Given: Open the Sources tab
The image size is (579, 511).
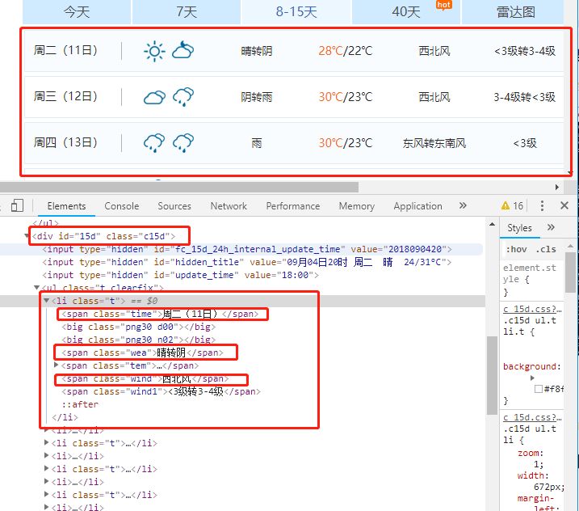Looking at the screenshot, I should [174, 206].
